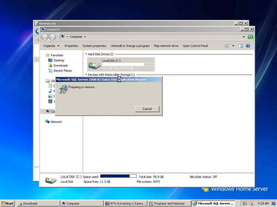The height and width of the screenshot is (207, 277).
Task: Close the Downloads window
Action: [x=246, y=23]
